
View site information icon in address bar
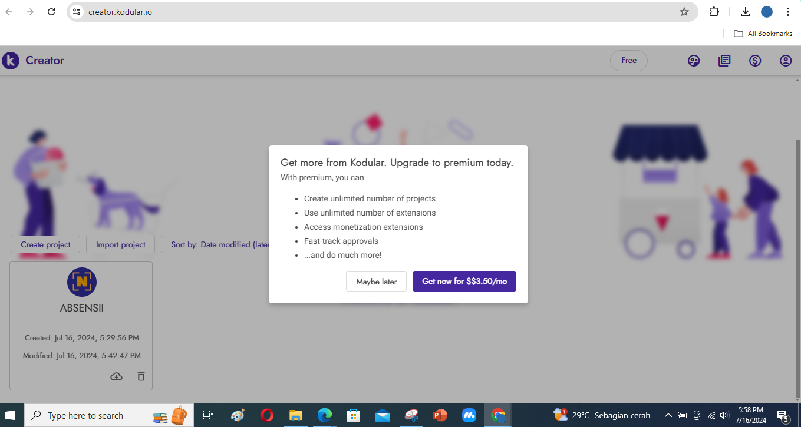(77, 12)
